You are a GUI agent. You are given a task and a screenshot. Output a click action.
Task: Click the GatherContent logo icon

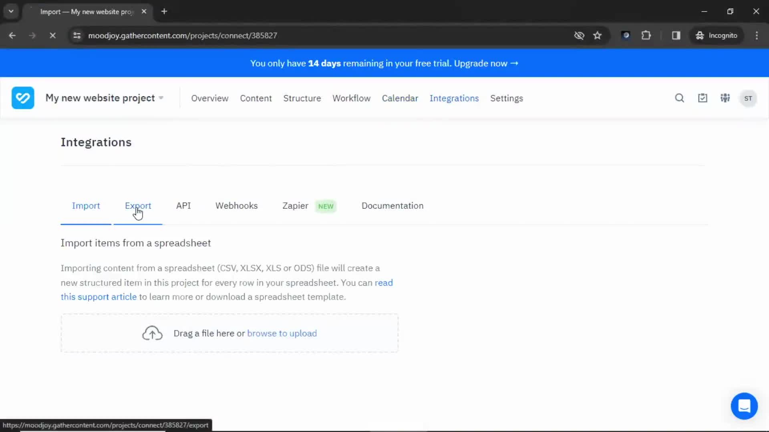click(x=23, y=98)
